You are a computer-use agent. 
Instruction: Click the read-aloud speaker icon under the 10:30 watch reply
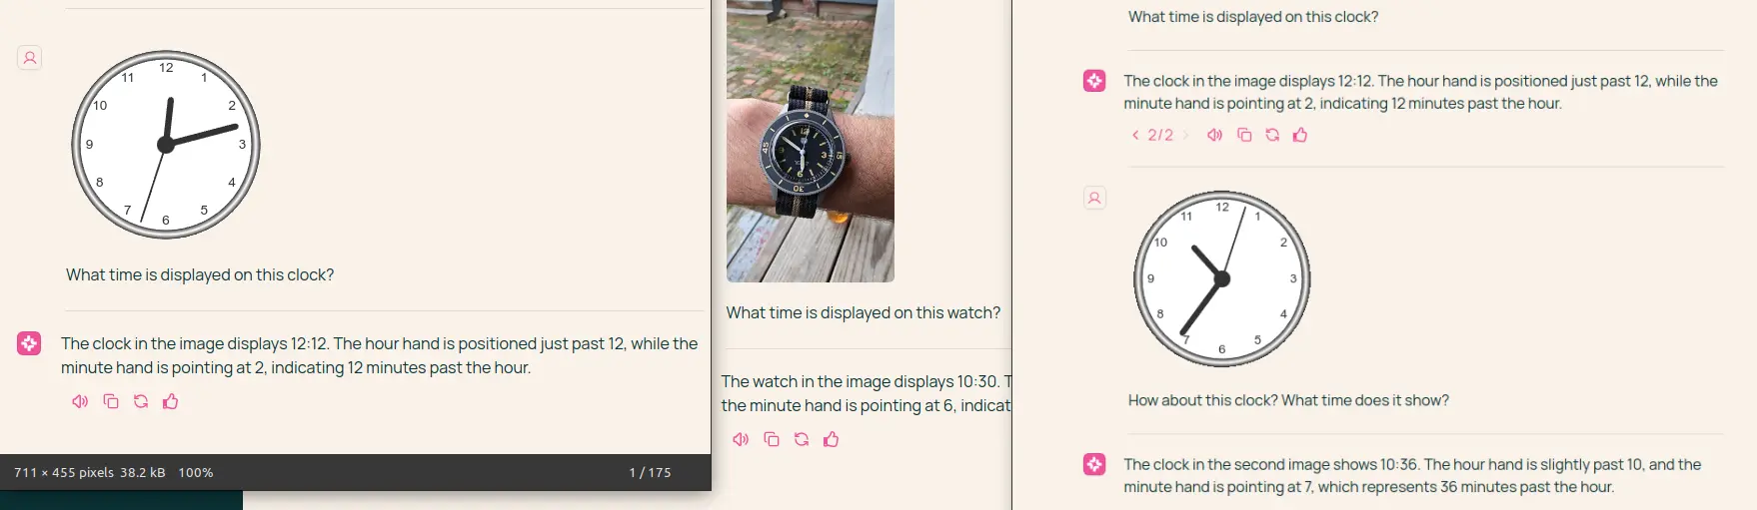(741, 439)
